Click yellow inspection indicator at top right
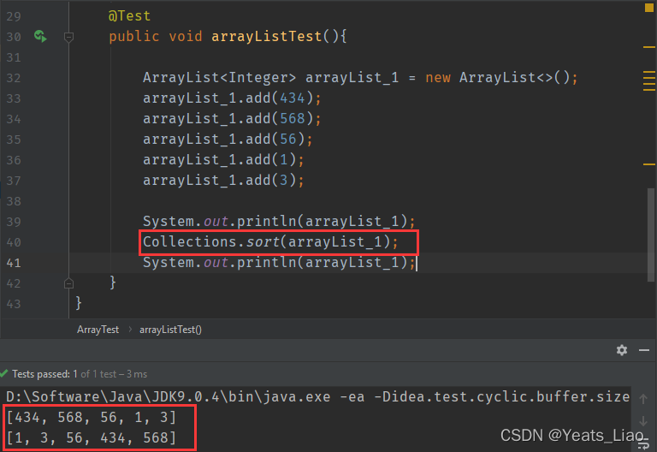 tap(648, 8)
